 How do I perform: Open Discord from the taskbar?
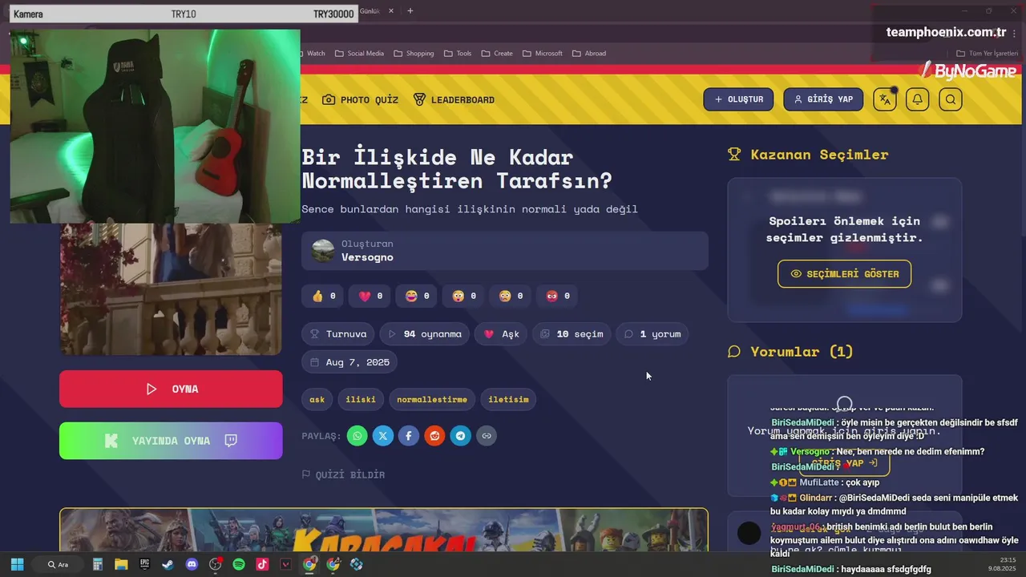tap(192, 564)
